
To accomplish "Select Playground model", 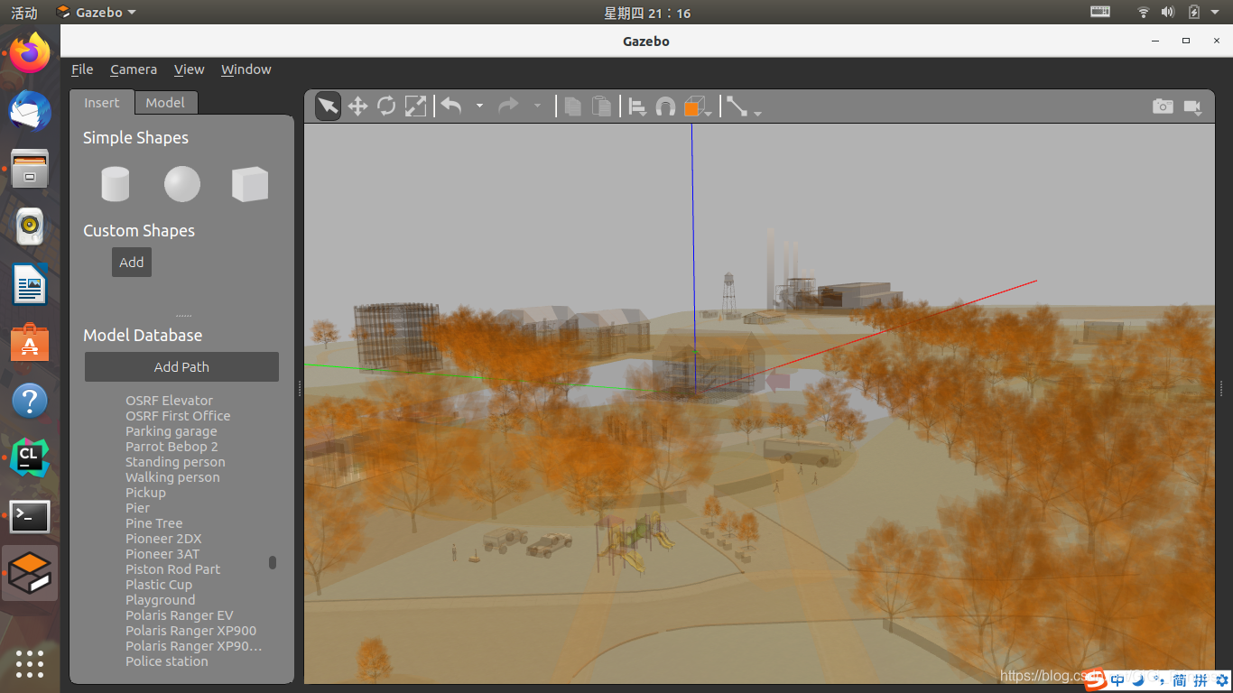I will pos(160,600).
